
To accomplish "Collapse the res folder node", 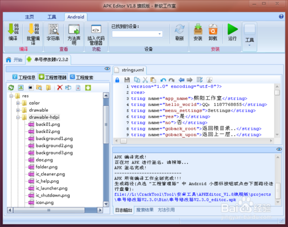I will [x=11, y=96].
